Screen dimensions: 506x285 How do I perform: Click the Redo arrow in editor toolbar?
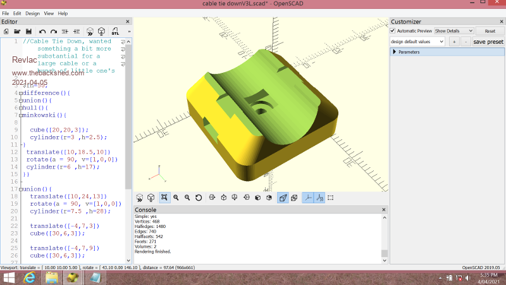(54, 31)
